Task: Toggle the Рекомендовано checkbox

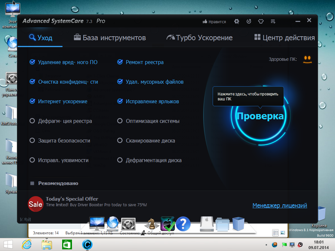Action: (x=32, y=183)
